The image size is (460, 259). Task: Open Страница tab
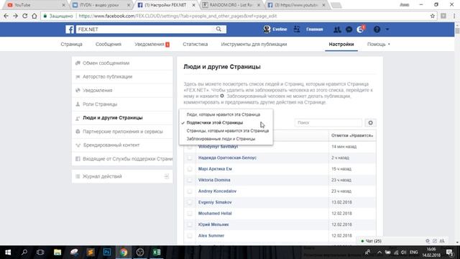click(71, 44)
